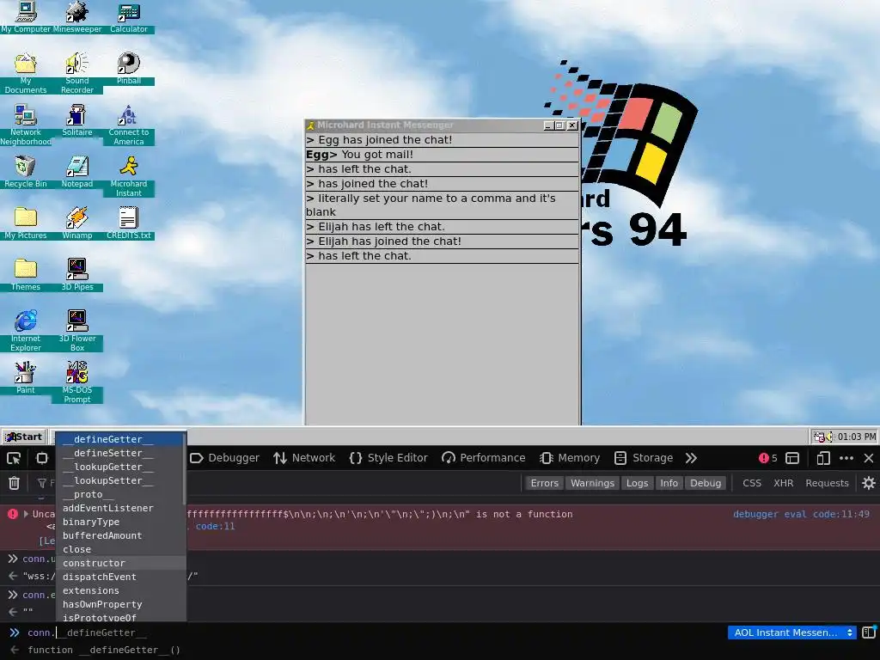
Task: Open the Storage tab
Action: click(644, 458)
